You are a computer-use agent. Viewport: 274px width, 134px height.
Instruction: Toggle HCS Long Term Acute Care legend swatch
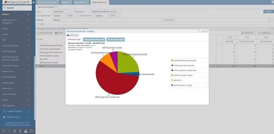(172, 70)
